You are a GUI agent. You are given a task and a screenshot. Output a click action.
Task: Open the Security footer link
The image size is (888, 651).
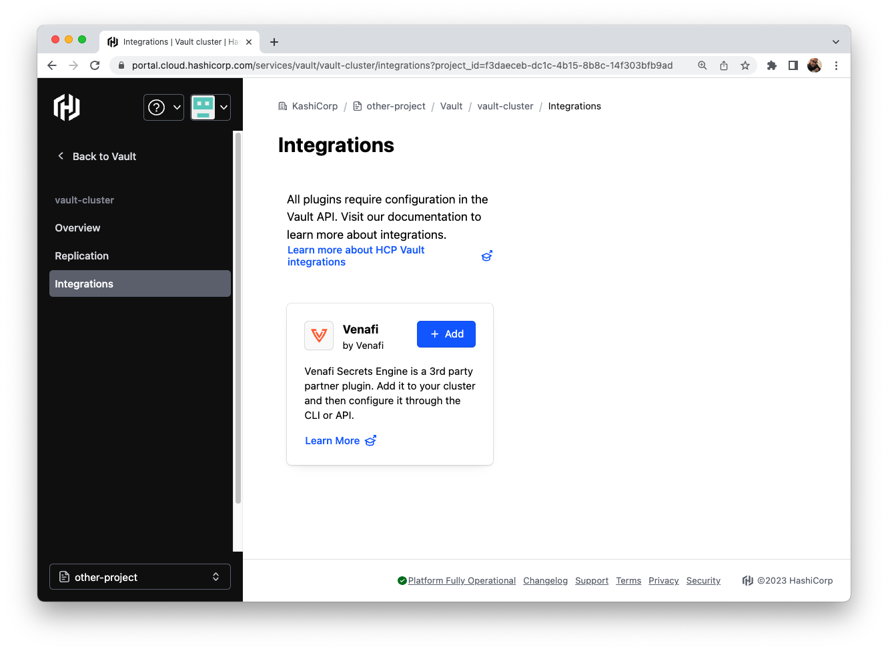click(703, 581)
